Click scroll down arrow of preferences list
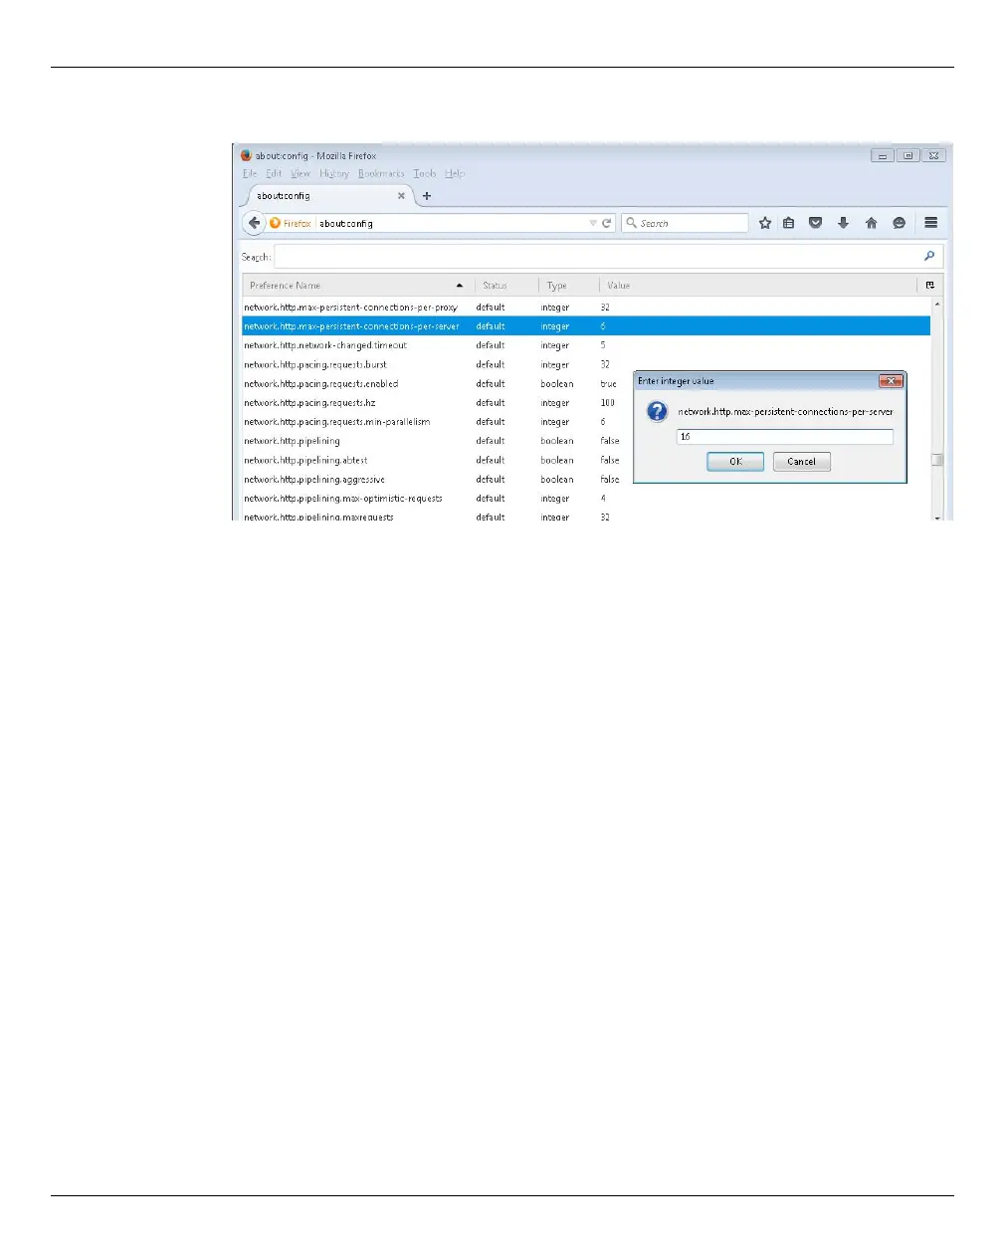Image resolution: width=1005 pixels, height=1252 pixels. pyautogui.click(x=936, y=518)
